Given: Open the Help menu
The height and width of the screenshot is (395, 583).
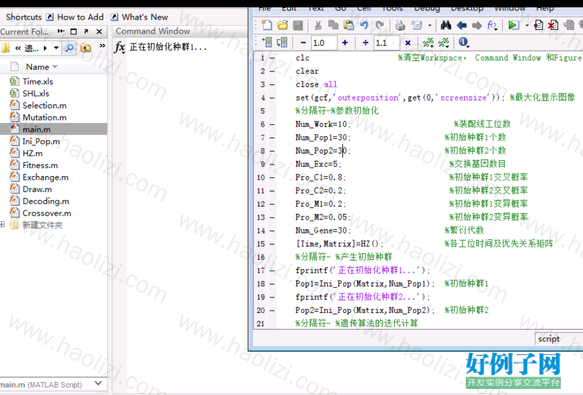Looking at the screenshot, I should (545, 9).
